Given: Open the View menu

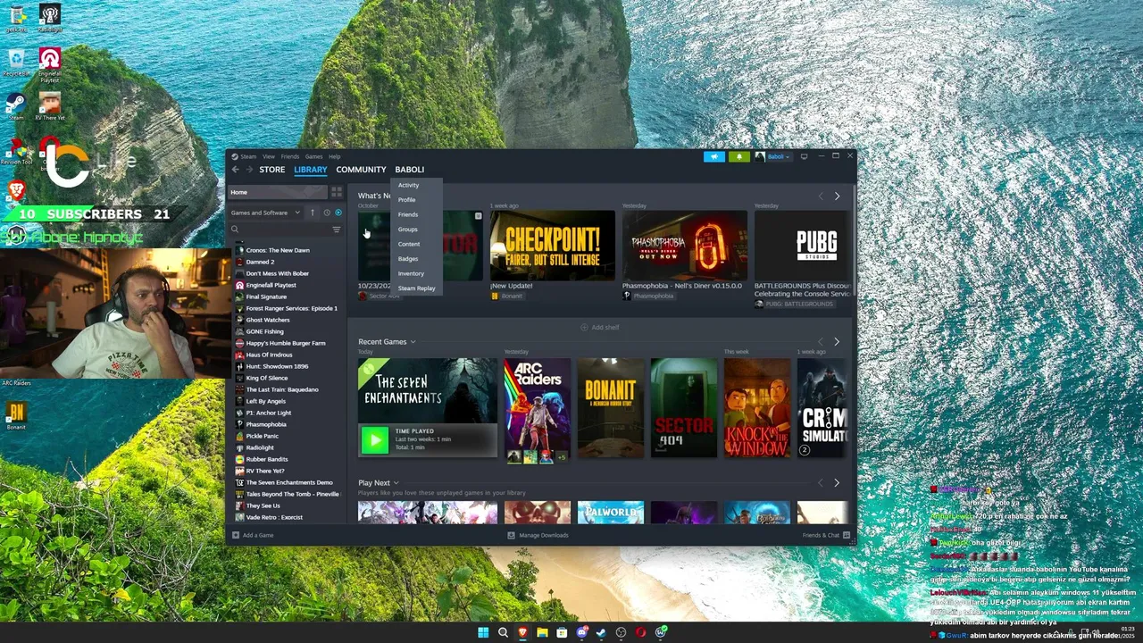Looking at the screenshot, I should (269, 156).
